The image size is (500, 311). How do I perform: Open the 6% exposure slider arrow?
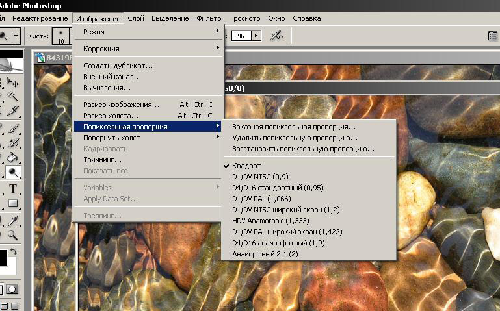click(256, 36)
